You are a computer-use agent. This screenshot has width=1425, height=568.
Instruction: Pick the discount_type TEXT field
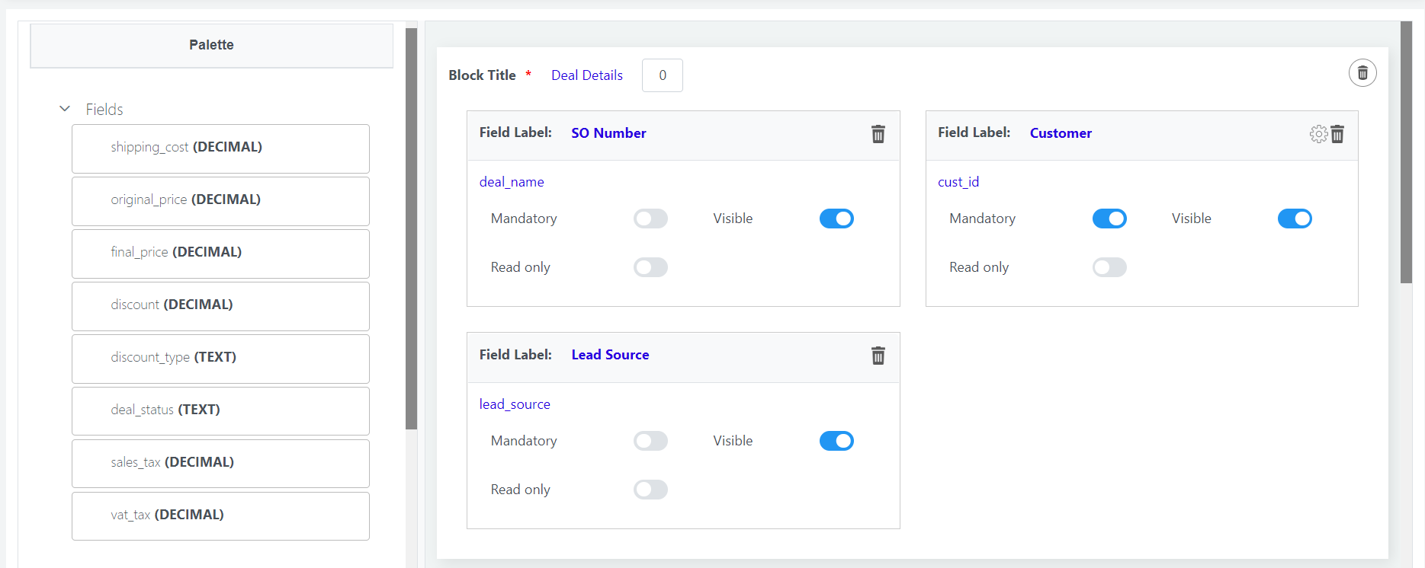(220, 359)
